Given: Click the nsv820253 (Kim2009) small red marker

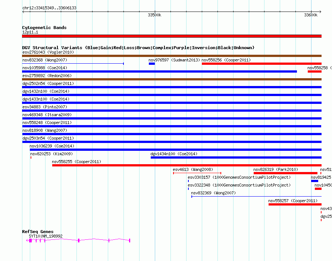Looking at the screenshot, I should pos(31,157).
